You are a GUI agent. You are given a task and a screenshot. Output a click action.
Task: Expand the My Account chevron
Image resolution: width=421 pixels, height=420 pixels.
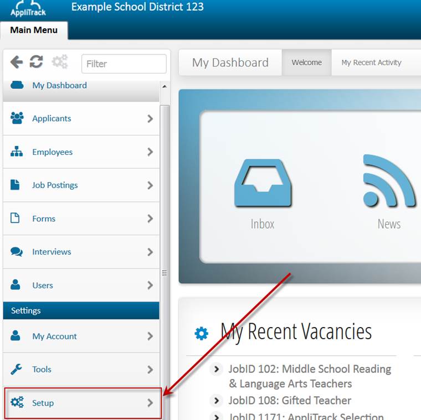pos(150,336)
